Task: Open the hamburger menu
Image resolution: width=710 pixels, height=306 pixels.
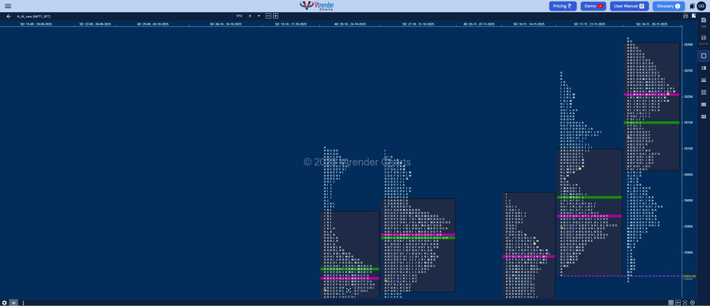Action: click(8, 6)
